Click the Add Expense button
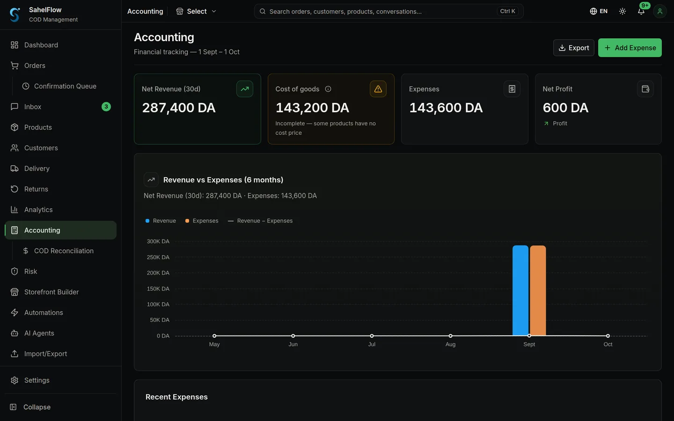Image resolution: width=674 pixels, height=421 pixels. pyautogui.click(x=630, y=48)
